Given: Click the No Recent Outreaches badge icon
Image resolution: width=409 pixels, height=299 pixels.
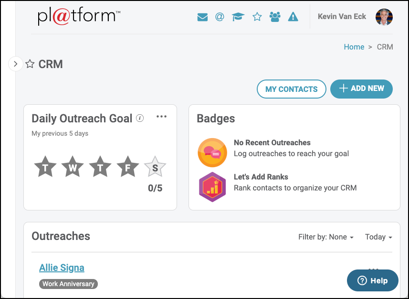Looking at the screenshot, I should coord(212,152).
